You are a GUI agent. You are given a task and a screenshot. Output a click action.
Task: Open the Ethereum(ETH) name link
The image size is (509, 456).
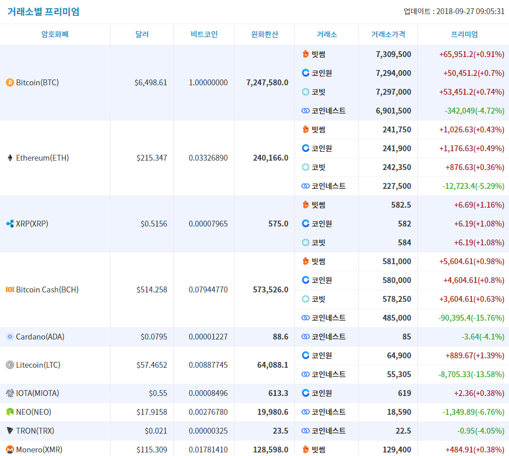click(x=42, y=158)
